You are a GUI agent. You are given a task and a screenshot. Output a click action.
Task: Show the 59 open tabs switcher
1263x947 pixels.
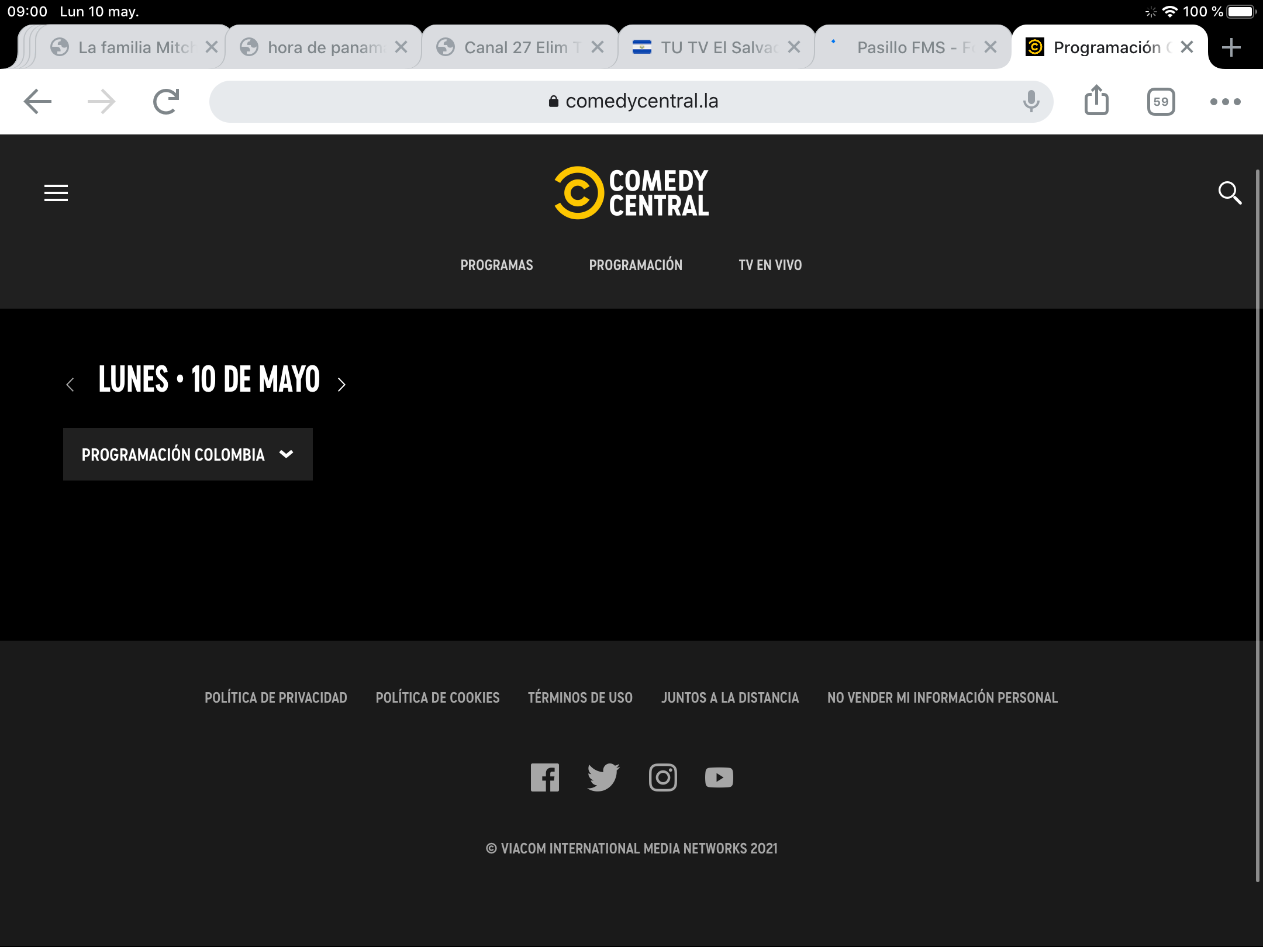[1161, 102]
